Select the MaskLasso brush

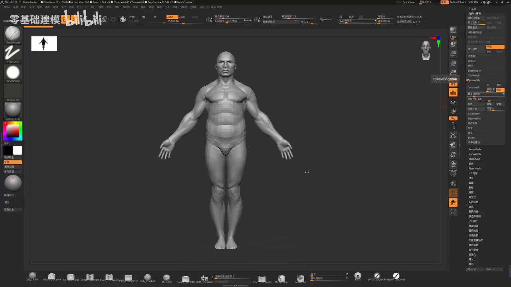coord(281,279)
